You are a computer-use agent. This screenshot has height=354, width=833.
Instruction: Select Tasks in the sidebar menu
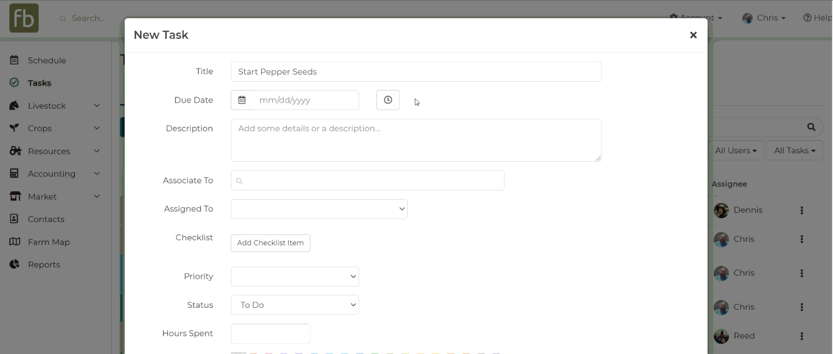point(39,83)
